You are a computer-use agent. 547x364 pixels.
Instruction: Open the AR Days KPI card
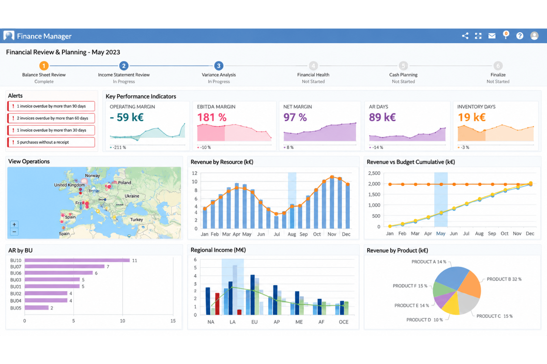[x=407, y=126]
